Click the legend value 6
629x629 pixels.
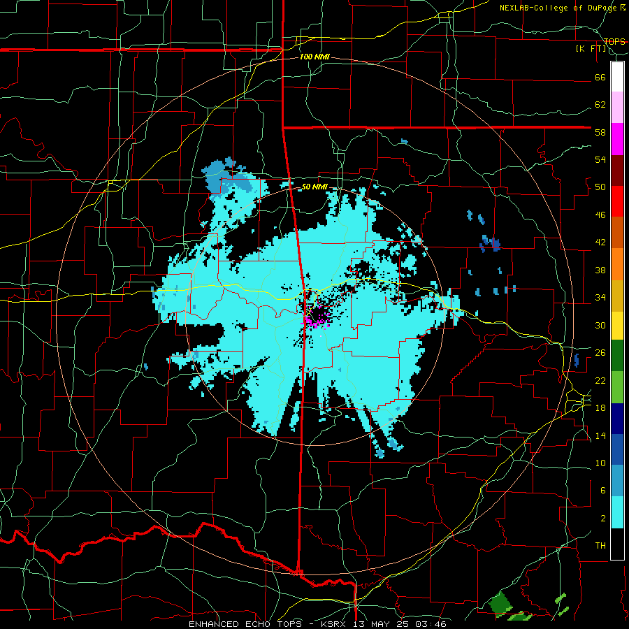(603, 491)
